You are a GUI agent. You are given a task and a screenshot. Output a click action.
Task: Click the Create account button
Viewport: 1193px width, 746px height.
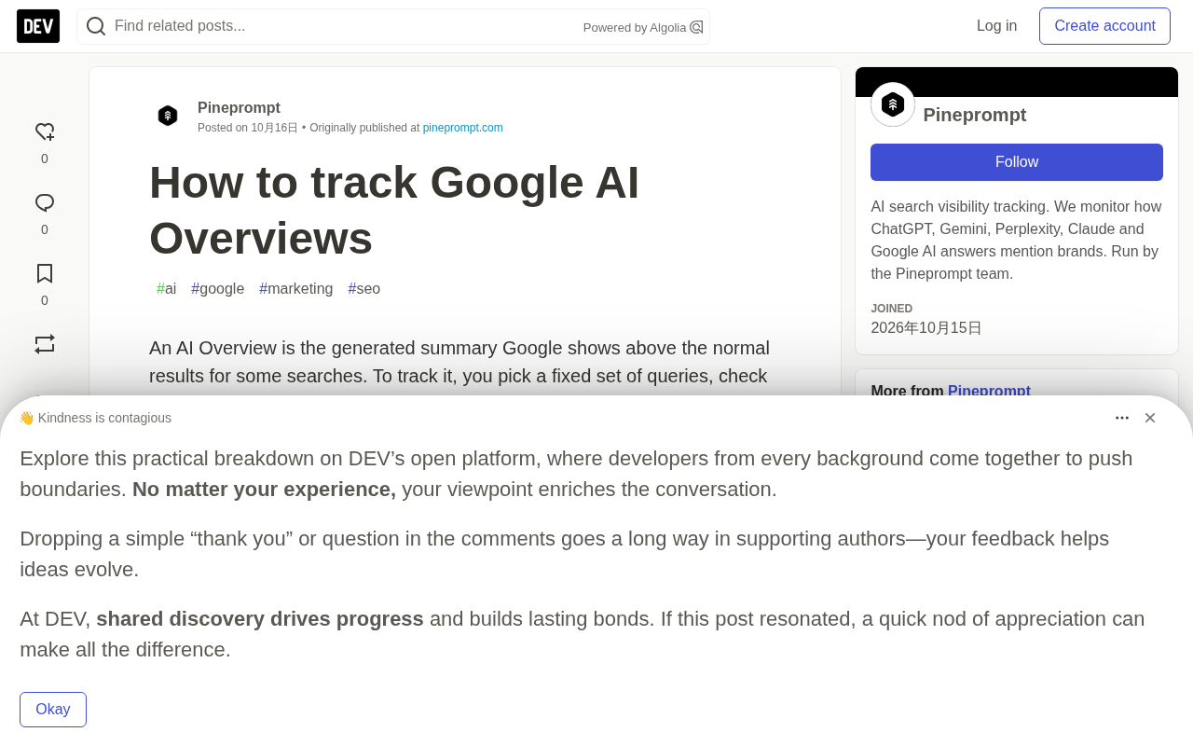tap(1104, 26)
